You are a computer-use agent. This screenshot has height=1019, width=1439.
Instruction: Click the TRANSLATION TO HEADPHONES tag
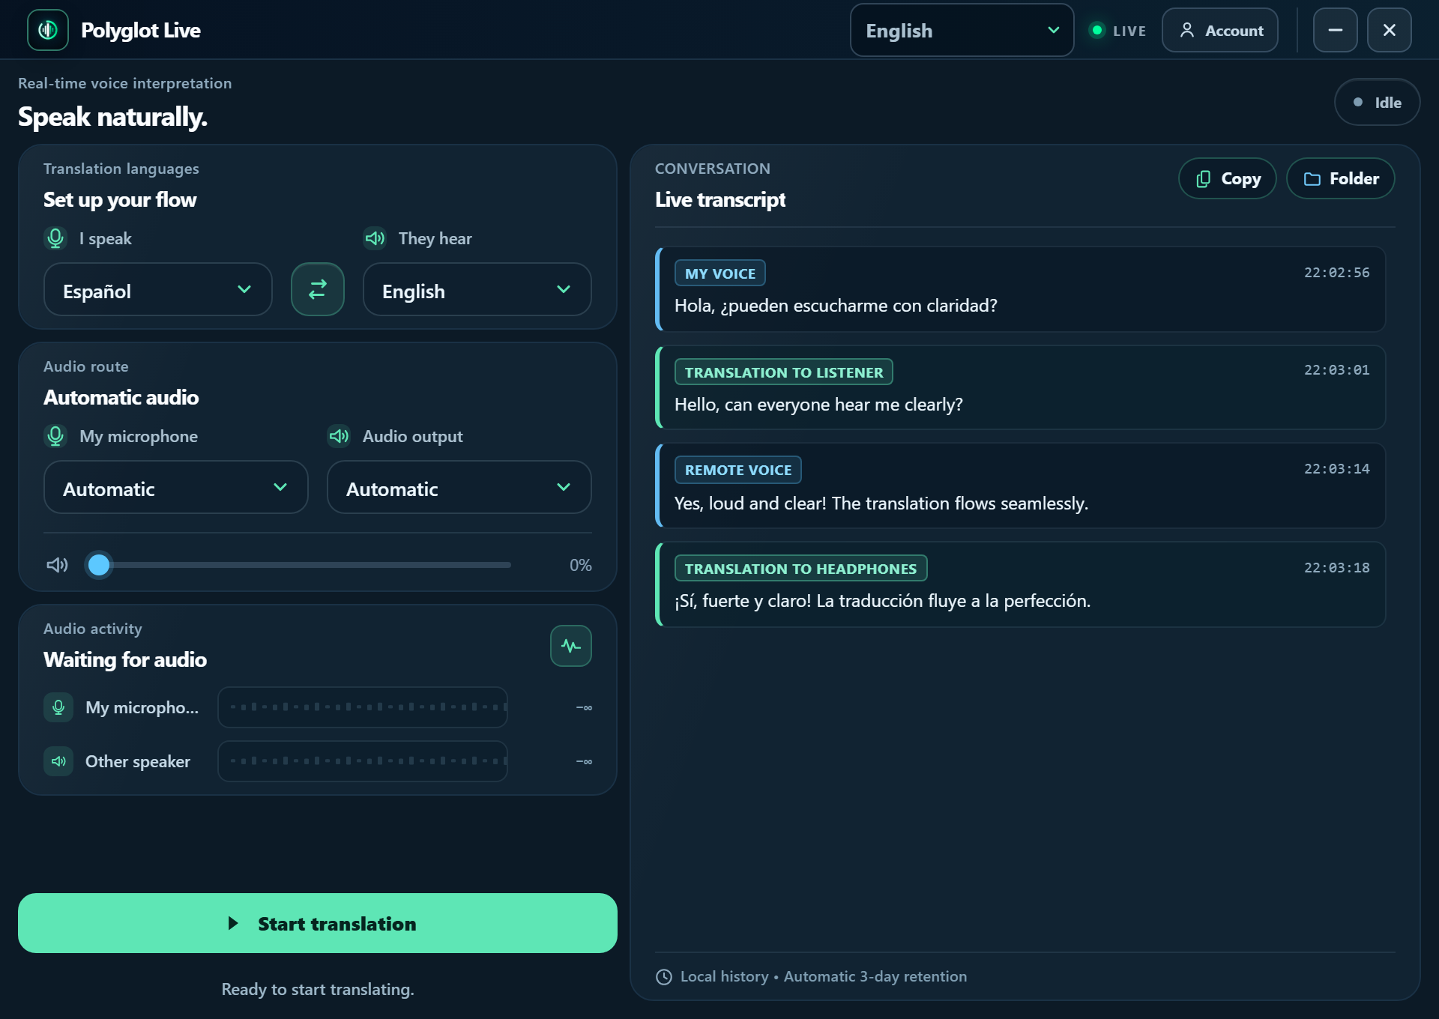click(800, 569)
